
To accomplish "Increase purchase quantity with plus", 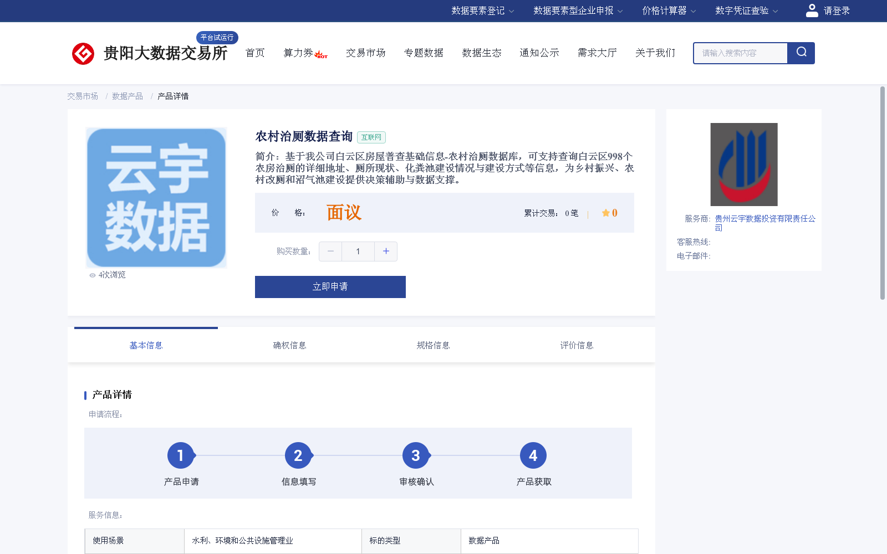I will [386, 252].
